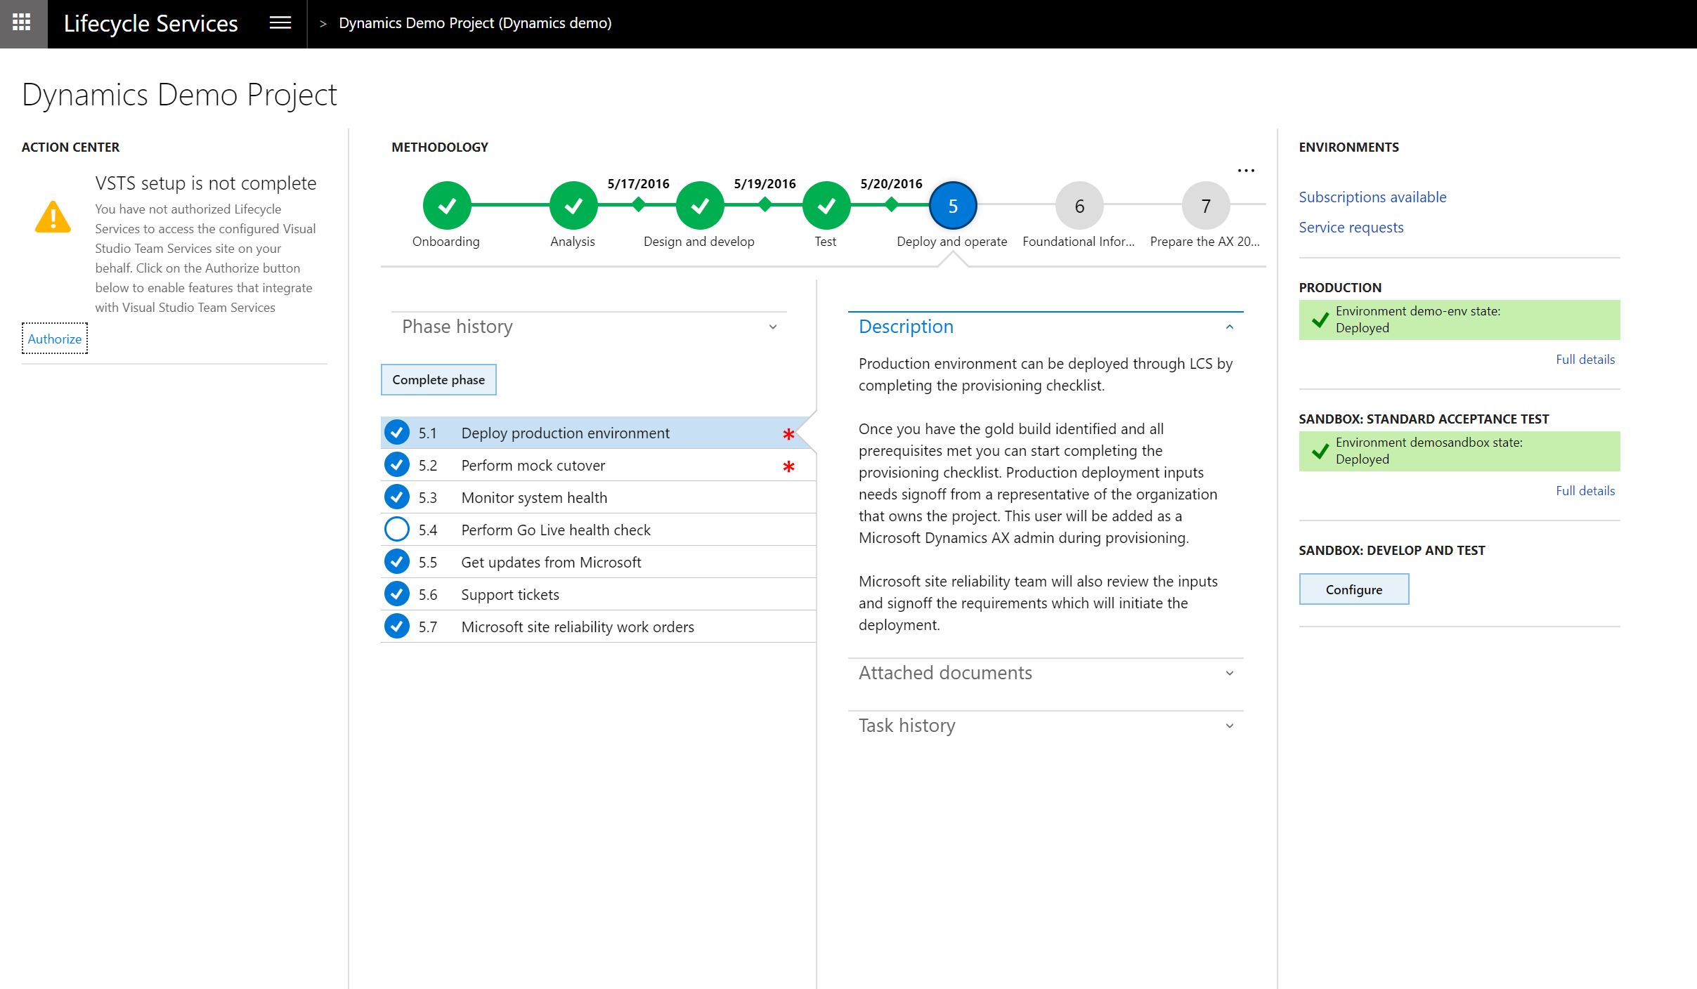Open Subscriptions available link
This screenshot has width=1697, height=989.
1372,197
